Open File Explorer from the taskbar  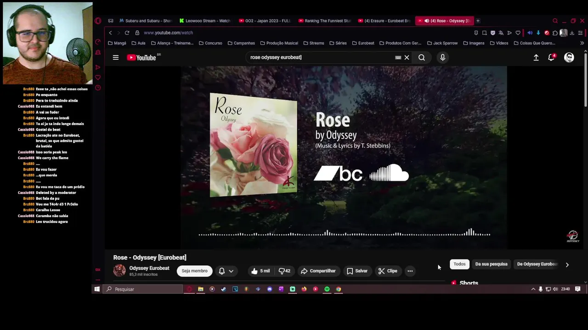(x=200, y=289)
